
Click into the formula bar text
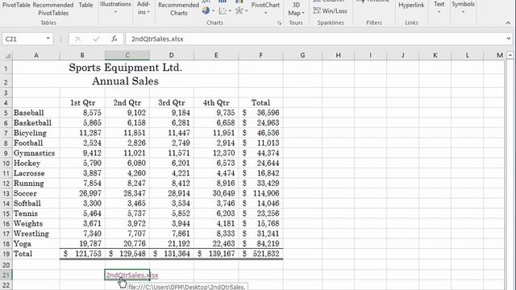point(157,39)
